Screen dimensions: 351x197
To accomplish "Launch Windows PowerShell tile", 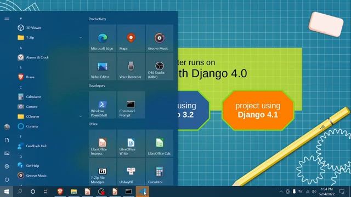I will click(x=103, y=105).
